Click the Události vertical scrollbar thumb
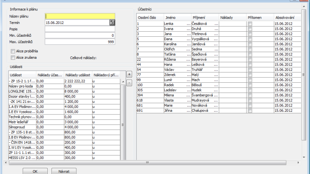The height and width of the screenshot is (174, 310). [123, 125]
